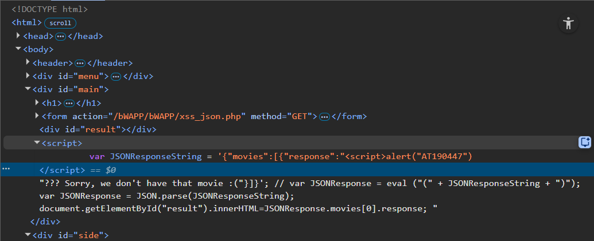The image size is (594, 241).
Task: Click the Ask AI icon on script row
Action: click(x=585, y=143)
